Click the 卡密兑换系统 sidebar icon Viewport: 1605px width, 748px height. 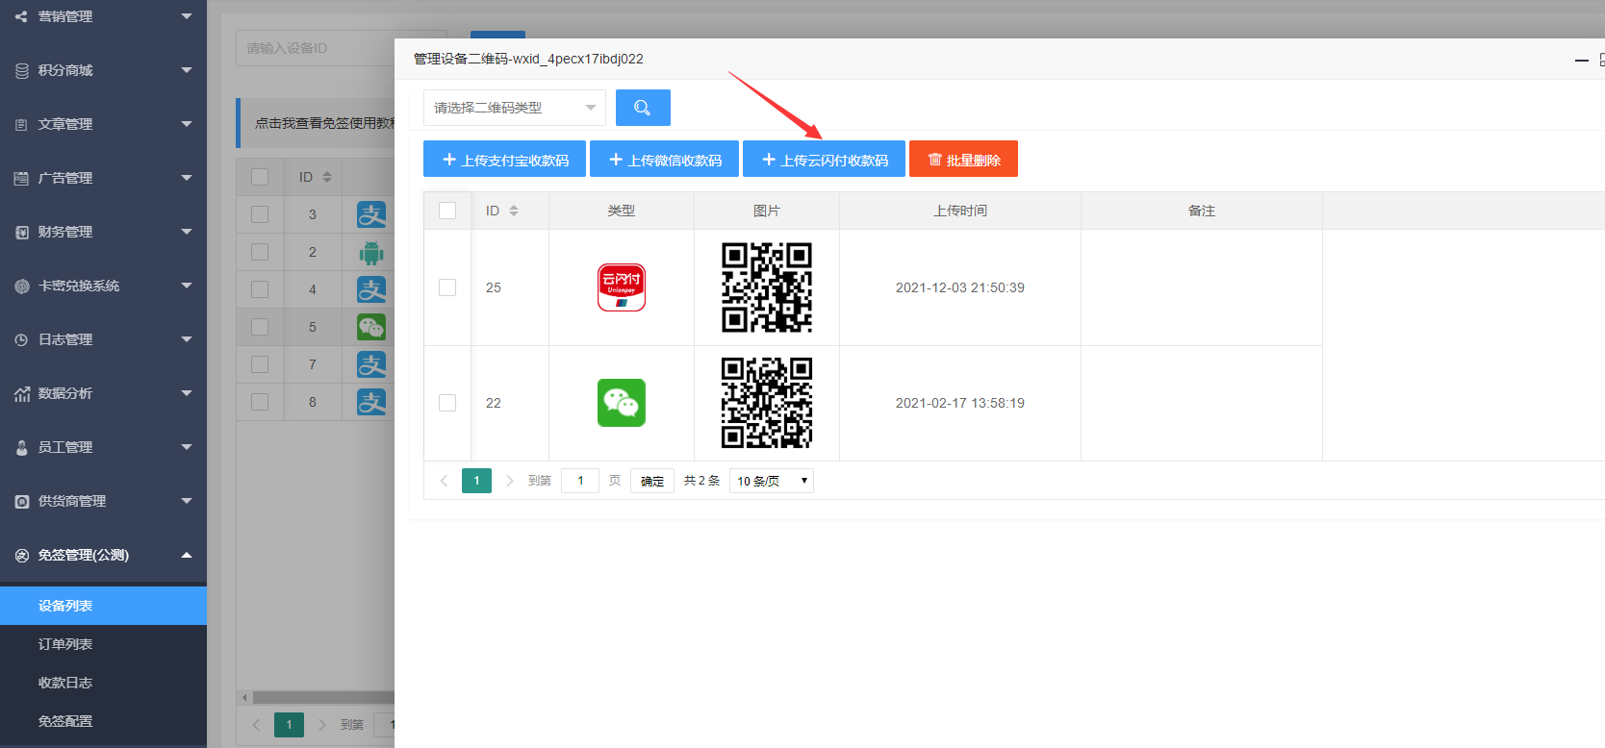point(21,286)
